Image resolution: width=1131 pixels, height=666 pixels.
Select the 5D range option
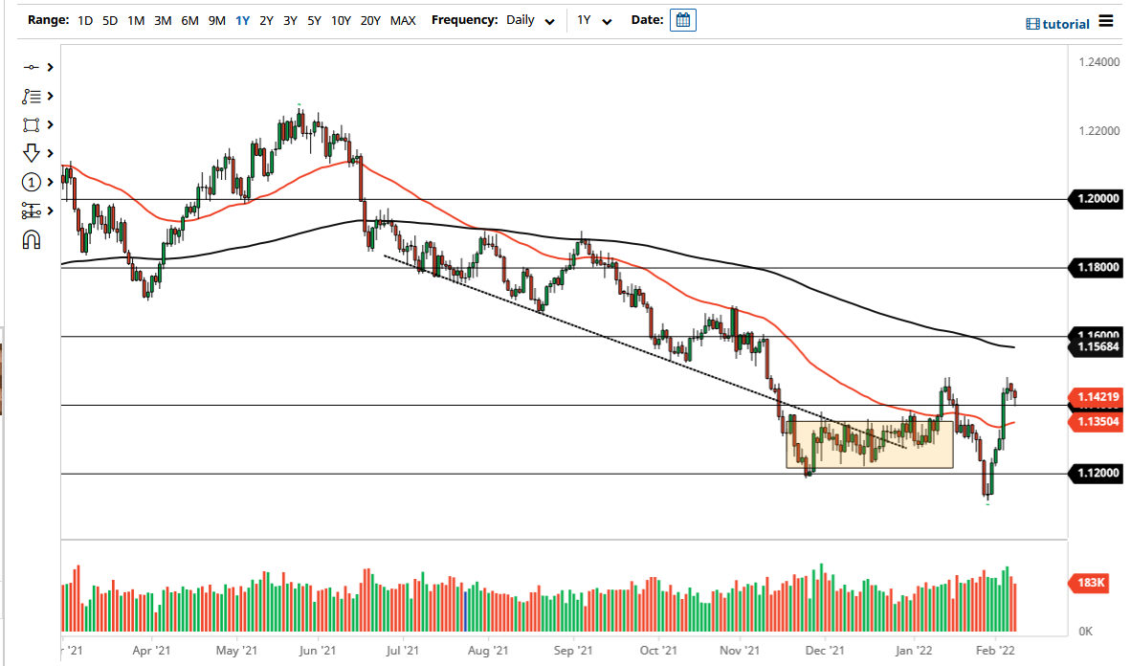pyautogui.click(x=109, y=19)
